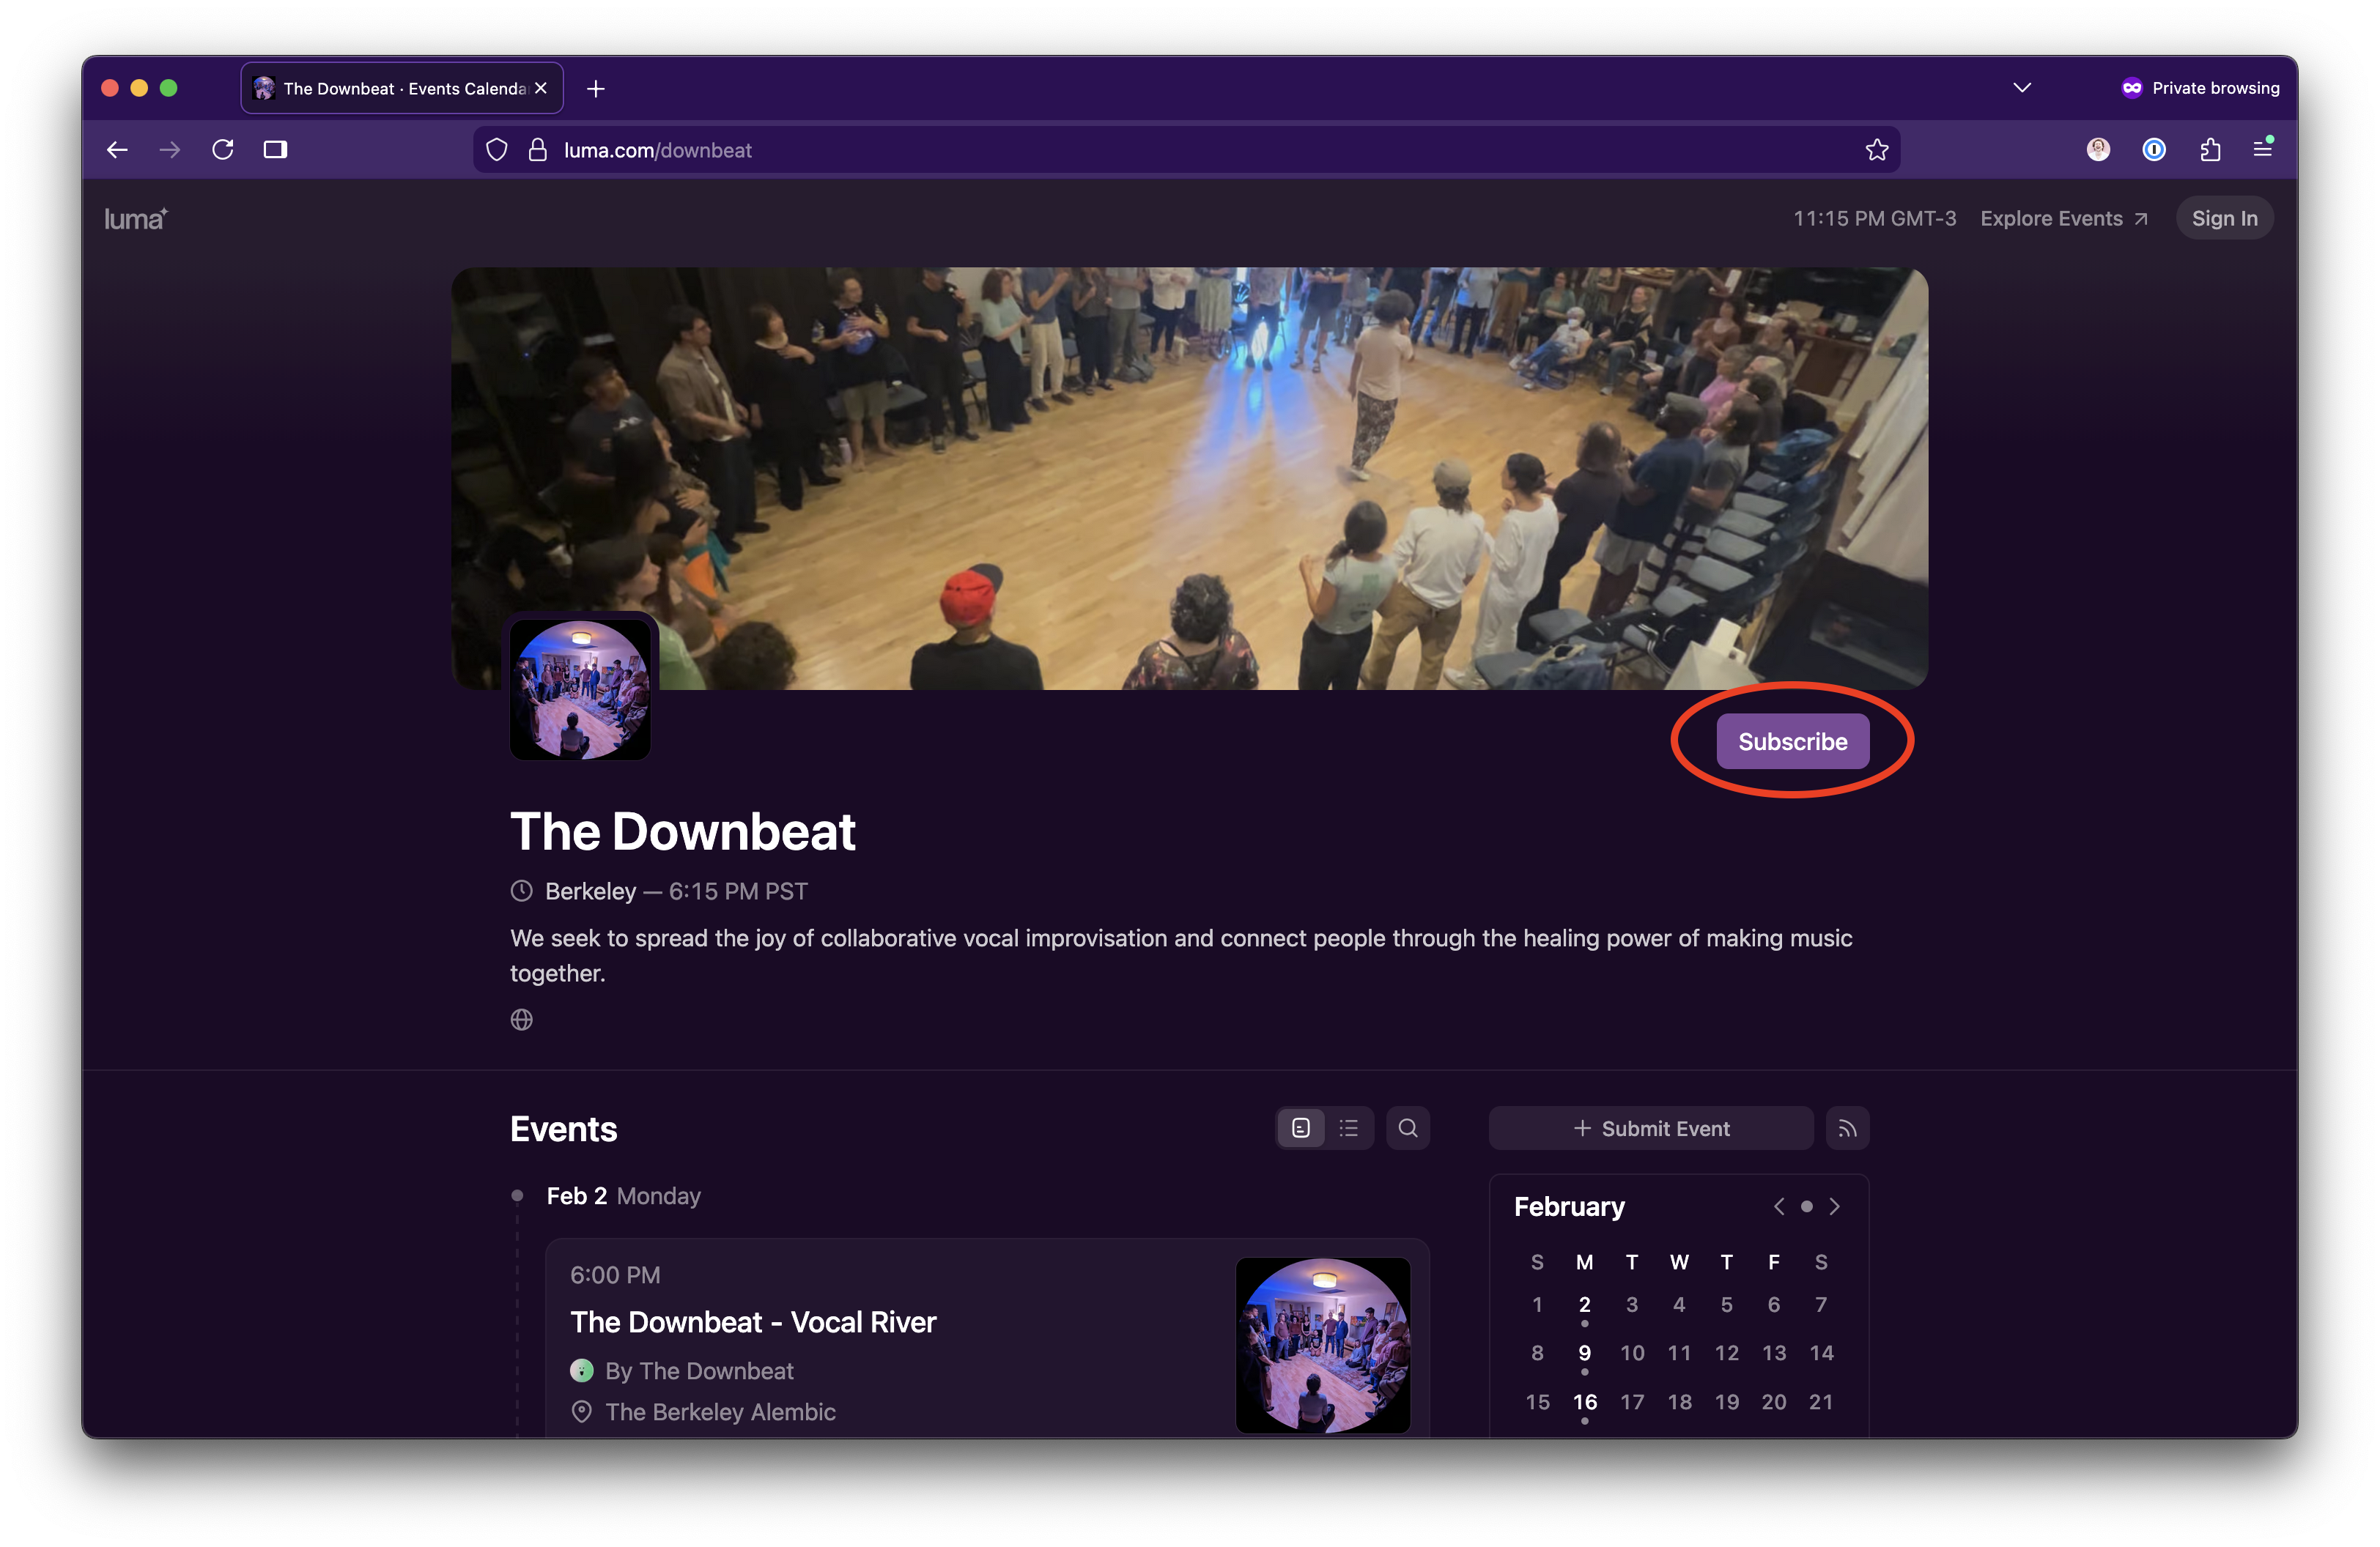Open the Firefox application menu
The image size is (2380, 1547).
[2263, 149]
